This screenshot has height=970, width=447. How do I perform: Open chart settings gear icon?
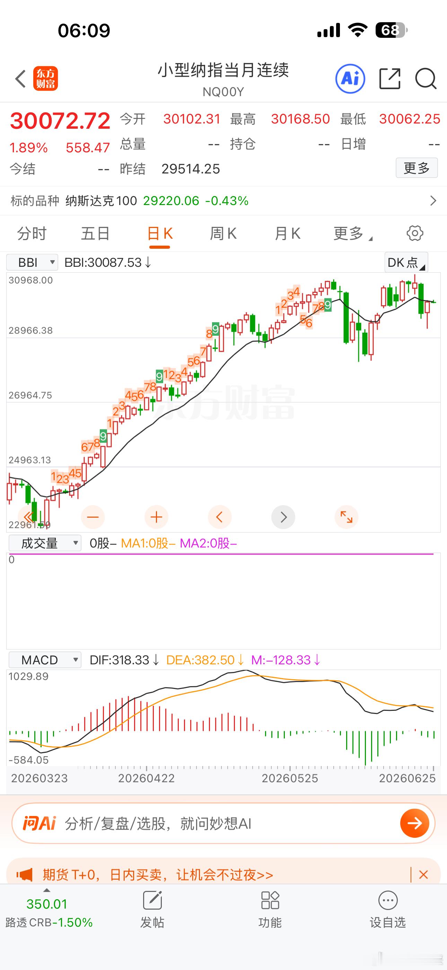(415, 233)
